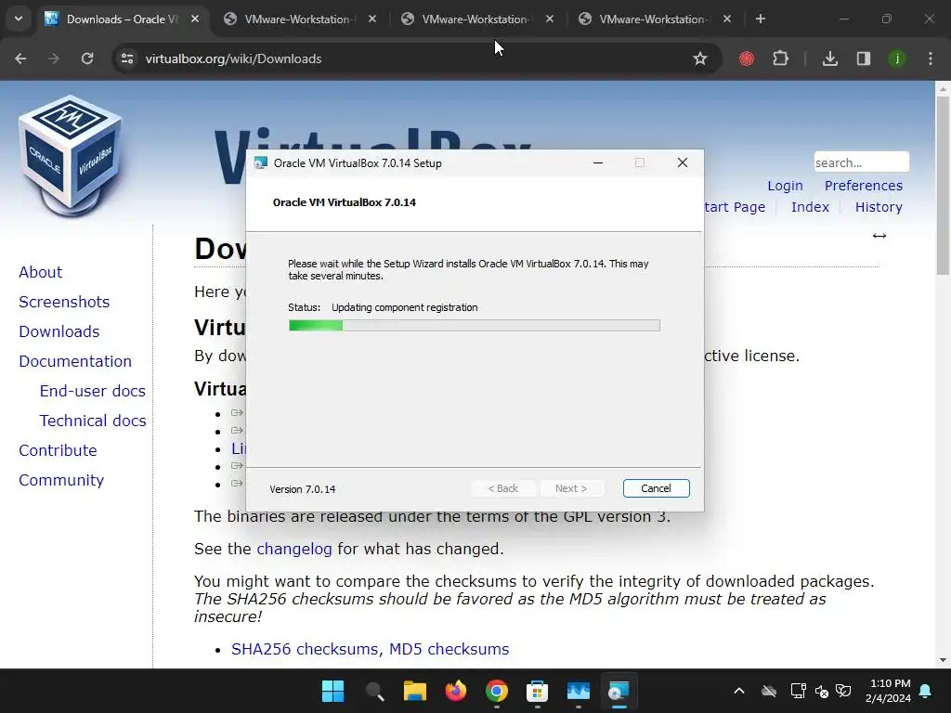Open taskbar Search icon
Viewport: 951px width, 713px height.
(x=374, y=691)
